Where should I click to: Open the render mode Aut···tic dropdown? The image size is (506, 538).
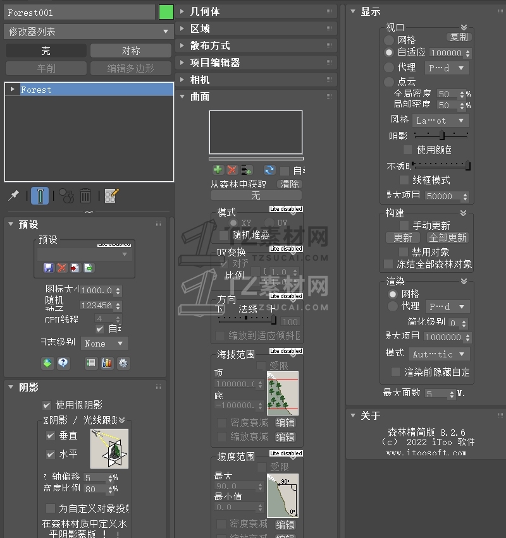[439, 354]
